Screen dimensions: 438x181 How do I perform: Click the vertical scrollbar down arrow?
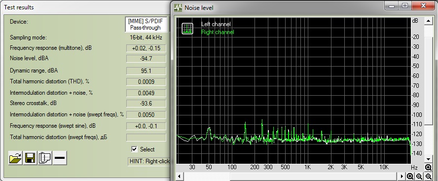pos(428,159)
